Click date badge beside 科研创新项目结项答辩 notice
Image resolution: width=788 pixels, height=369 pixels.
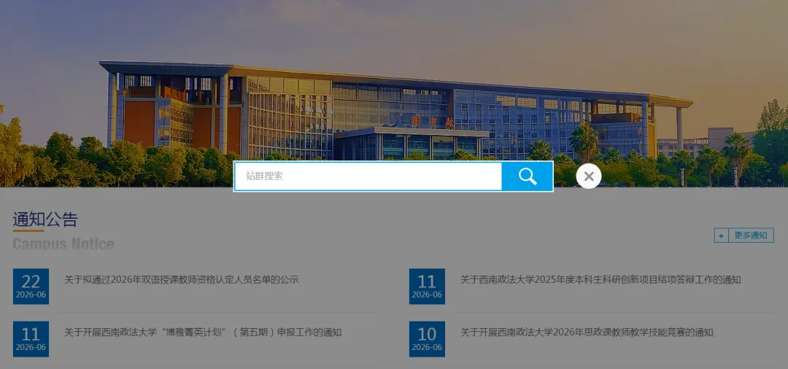(x=427, y=286)
